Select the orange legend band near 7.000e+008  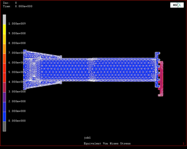4,49
